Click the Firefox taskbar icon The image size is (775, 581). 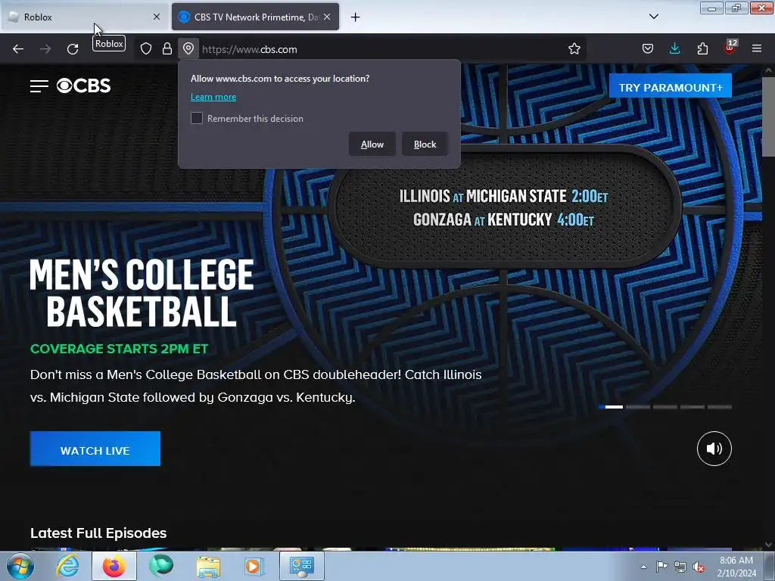(114, 566)
